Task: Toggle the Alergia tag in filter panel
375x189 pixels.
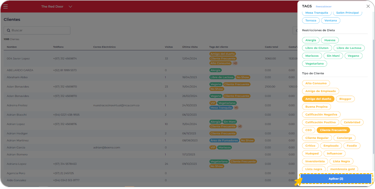Action: pos(311,40)
